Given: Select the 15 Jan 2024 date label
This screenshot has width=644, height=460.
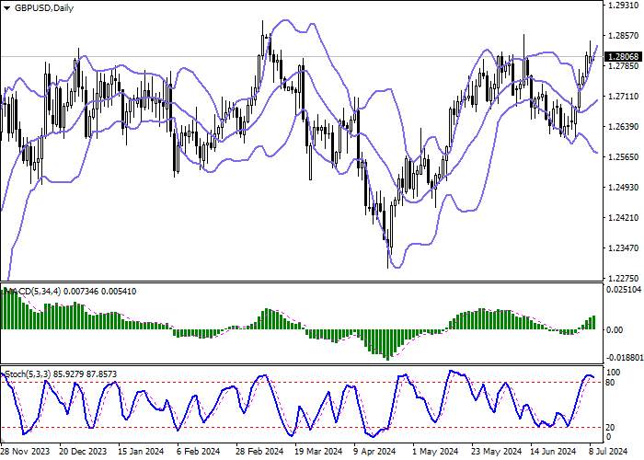Looking at the screenshot, I should tap(142, 451).
